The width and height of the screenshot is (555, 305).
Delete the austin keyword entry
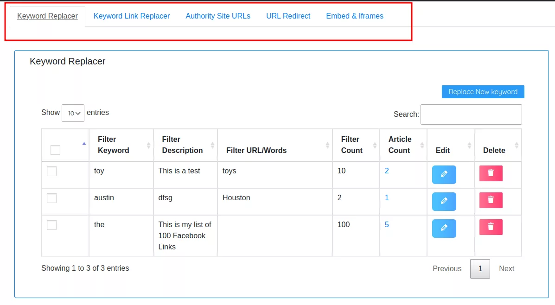[491, 200]
